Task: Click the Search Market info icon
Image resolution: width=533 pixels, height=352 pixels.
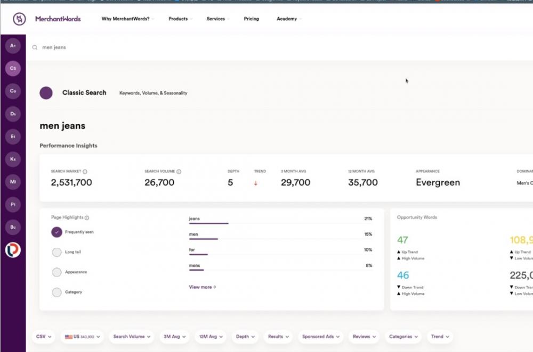Action: tap(85, 172)
